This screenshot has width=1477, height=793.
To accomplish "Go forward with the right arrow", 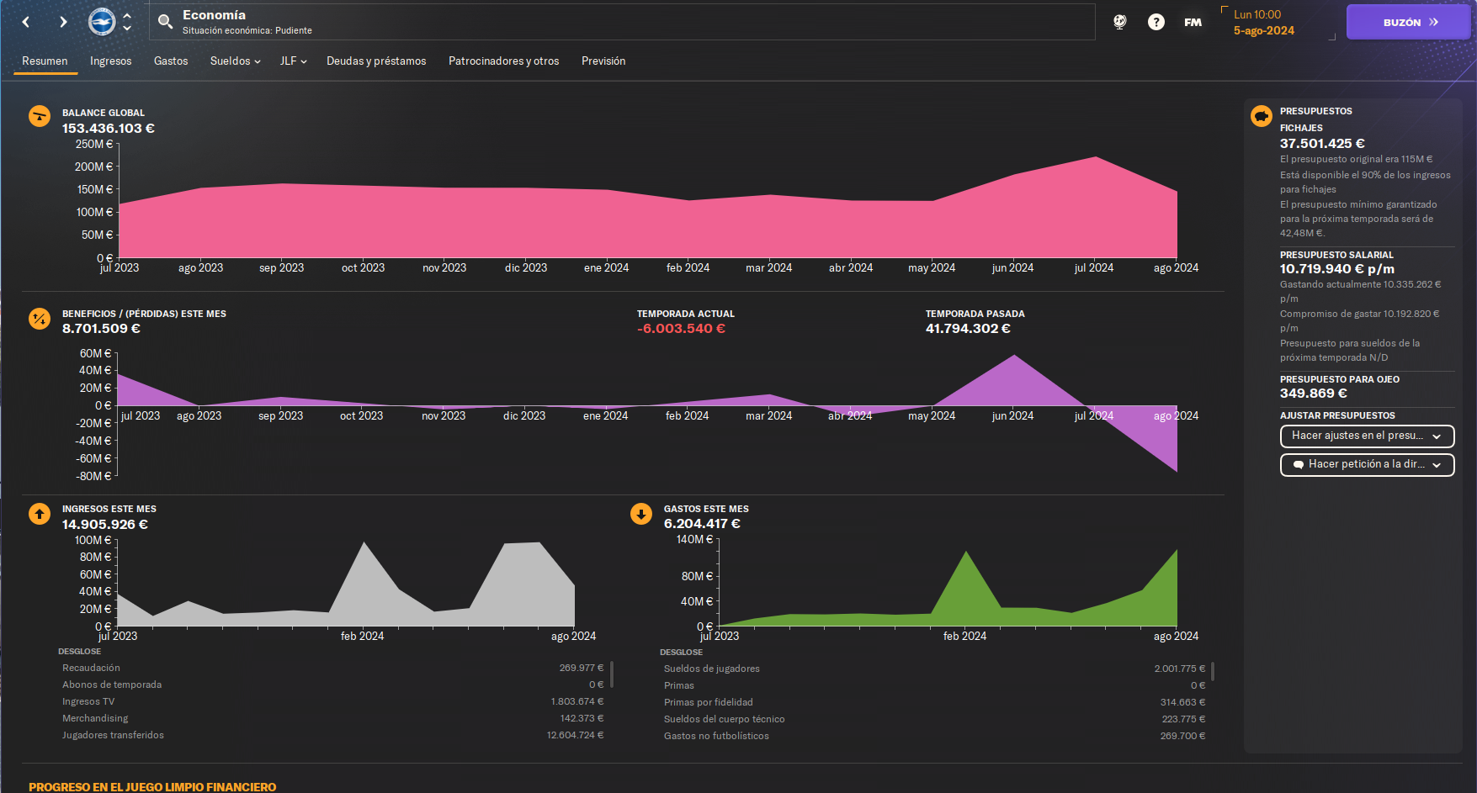I will click(x=63, y=22).
